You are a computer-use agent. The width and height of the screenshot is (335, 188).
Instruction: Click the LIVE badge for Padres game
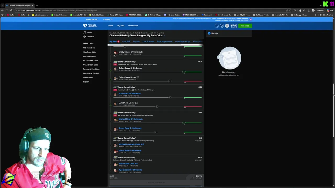click(x=115, y=115)
